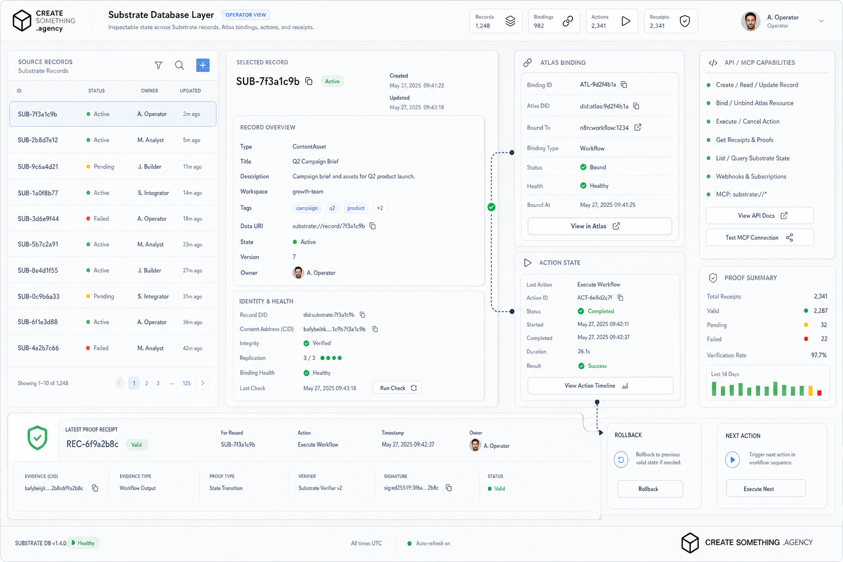Viewport: 843px width, 562px height.
Task: Open the filter icon in Source Records
Action: tap(159, 65)
